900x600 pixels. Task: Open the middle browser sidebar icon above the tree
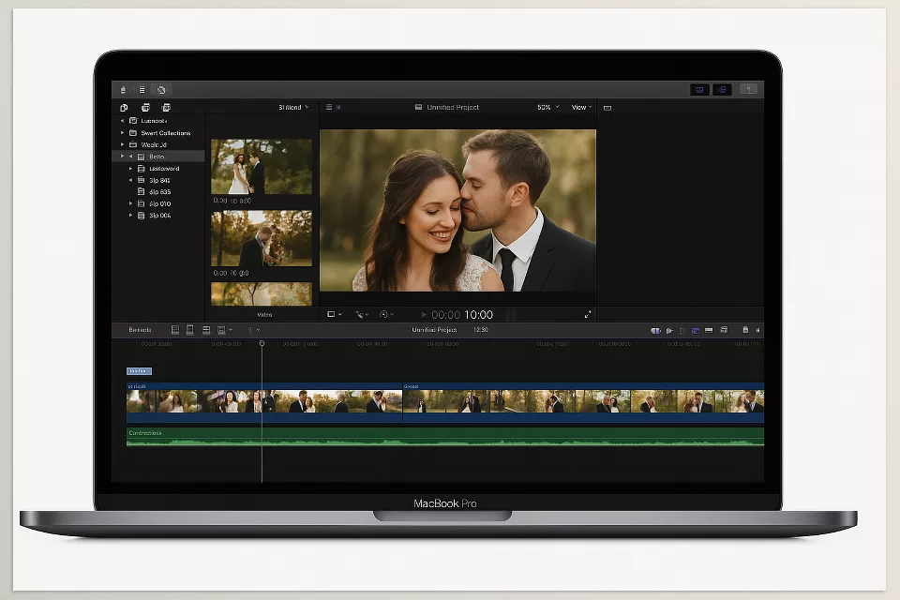coord(146,108)
